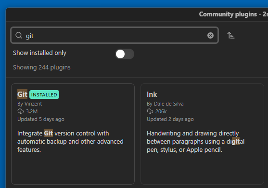Viewport: 268px width, 188px height.
Task: Click the Ink plugin title
Action: (x=152, y=94)
